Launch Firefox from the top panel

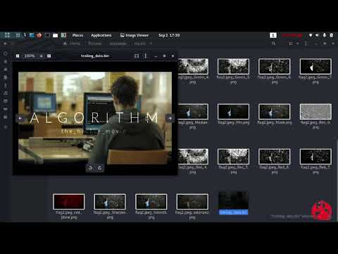pyautogui.click(x=39, y=35)
